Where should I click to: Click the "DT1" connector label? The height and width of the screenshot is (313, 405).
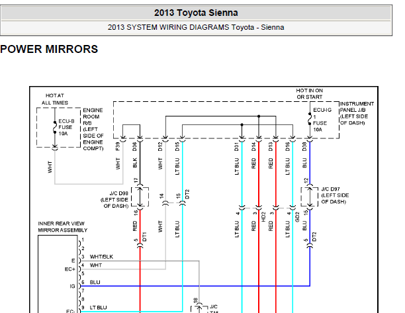[x=144, y=237]
